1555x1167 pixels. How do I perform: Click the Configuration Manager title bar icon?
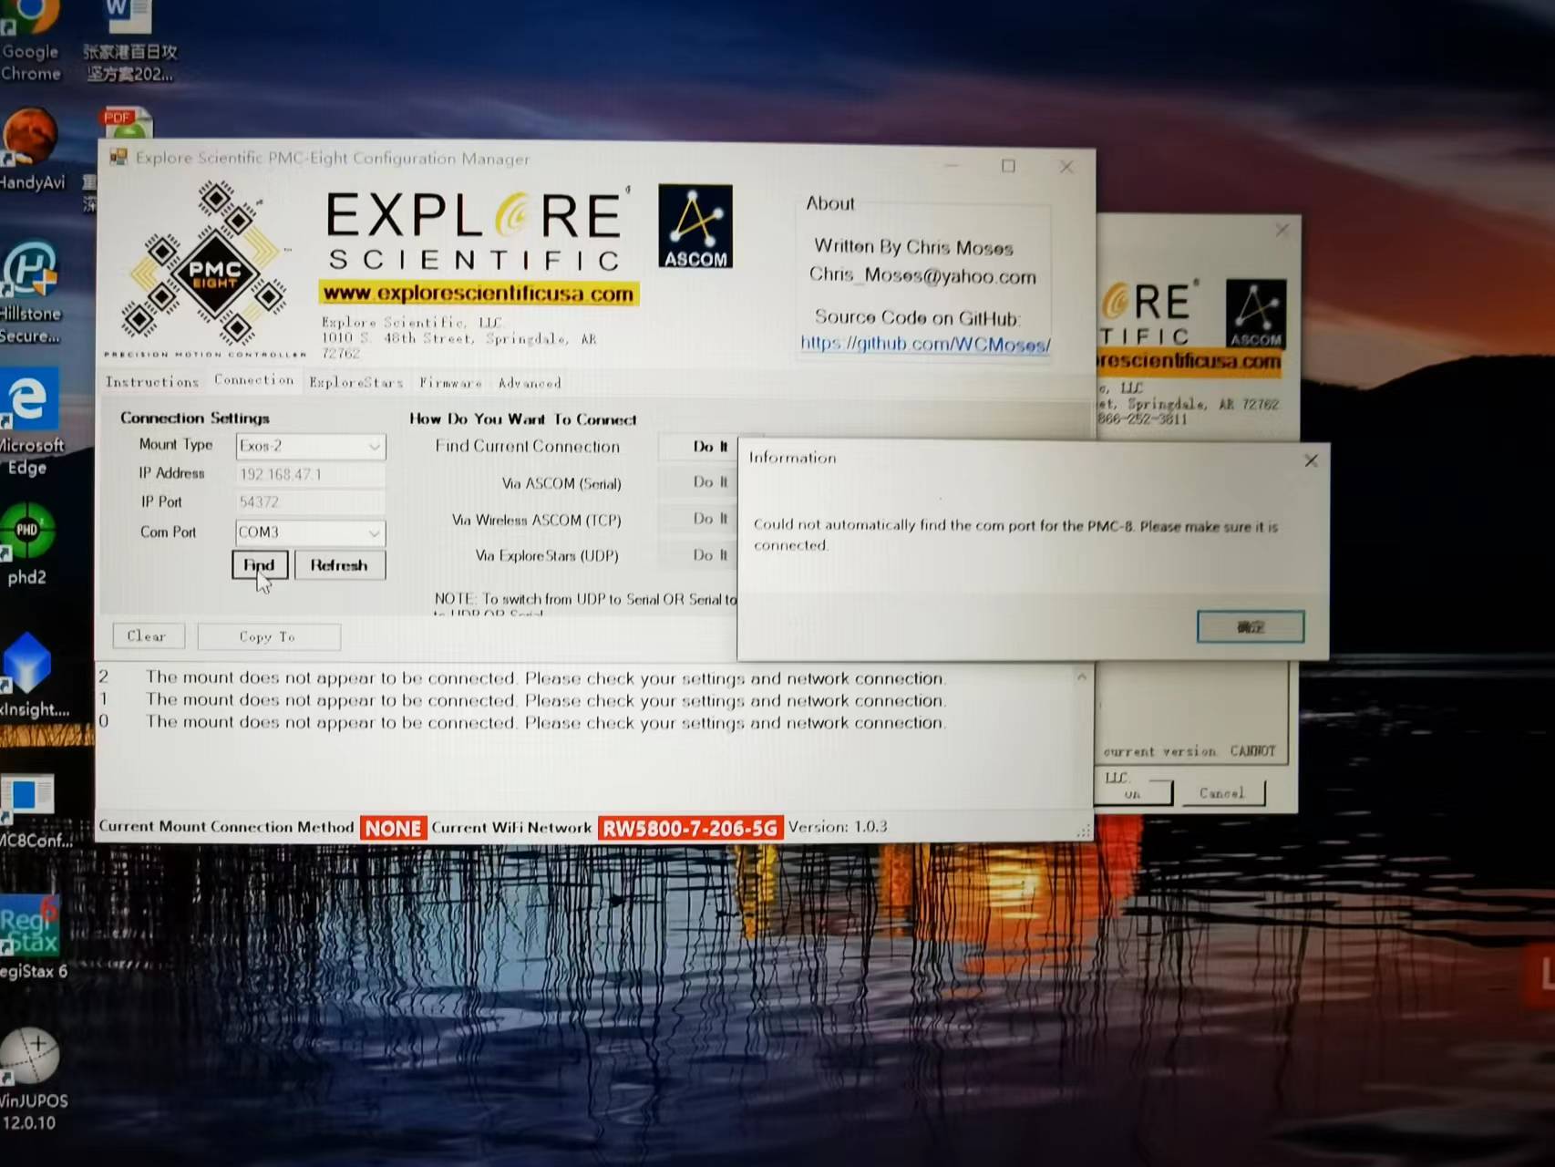click(118, 157)
